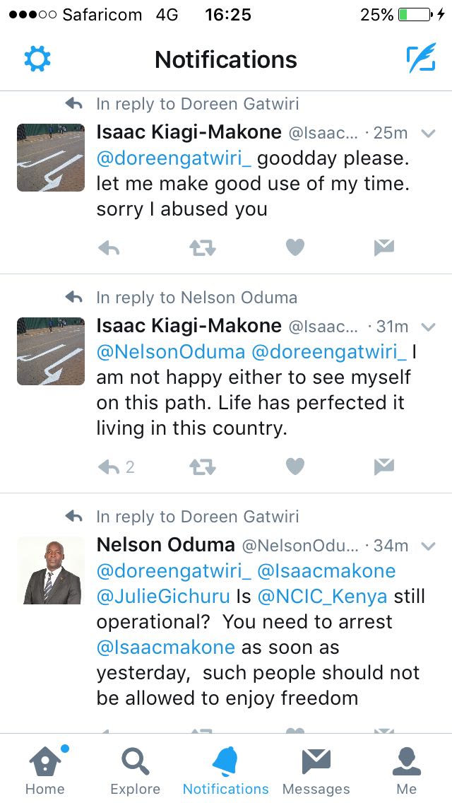
Task: Expand options chevron on Nelson Oduma's tweet
Action: coord(428,546)
